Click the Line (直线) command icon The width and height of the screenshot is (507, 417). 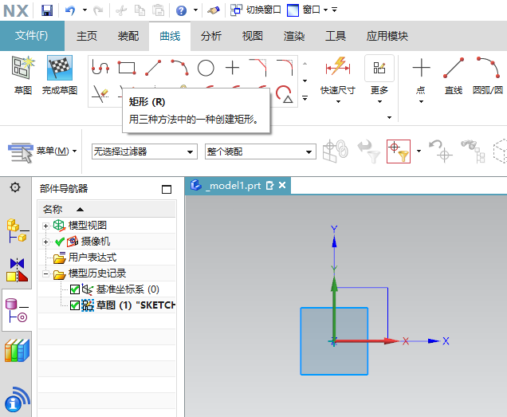(454, 68)
